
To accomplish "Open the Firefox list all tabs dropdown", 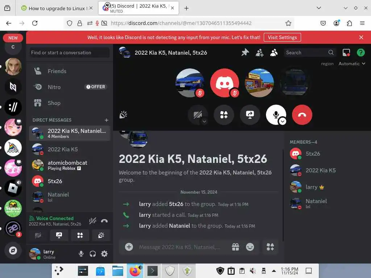I will 319,8.
